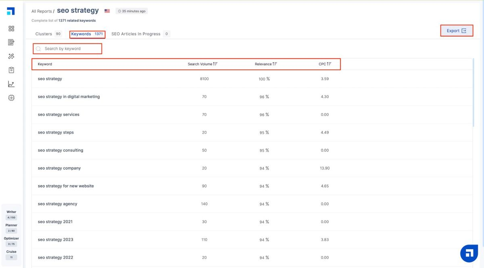
Task: Click the 100 % relevance value
Action: pos(264,79)
